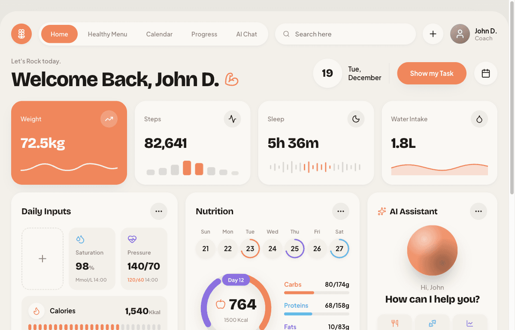Click the apple icon beside 764
The image size is (515, 330).
[221, 304]
